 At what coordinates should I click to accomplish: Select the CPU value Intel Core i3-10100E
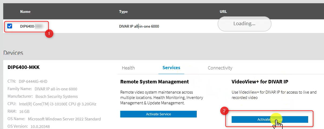pos(57,104)
